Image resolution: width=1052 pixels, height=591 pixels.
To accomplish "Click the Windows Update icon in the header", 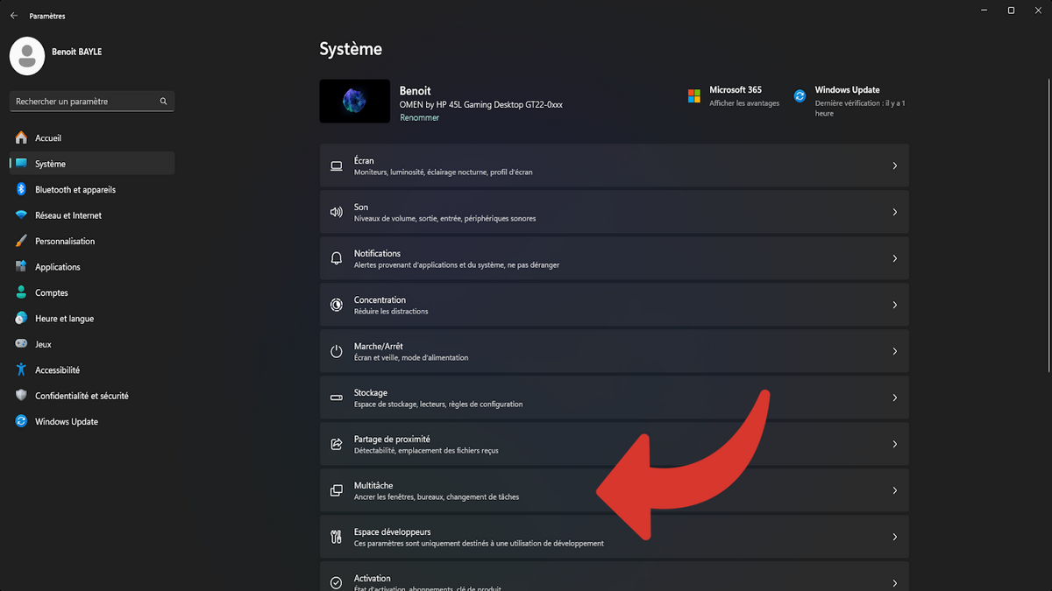I will coord(800,96).
